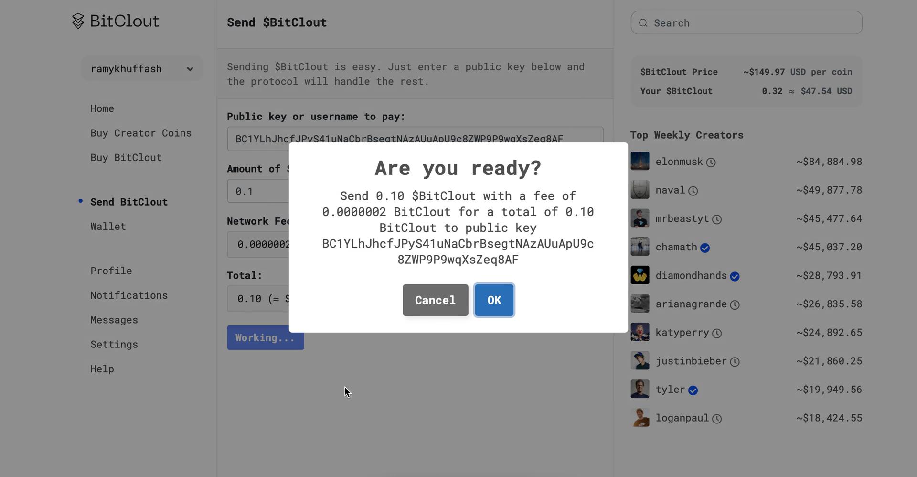Click verified badge beside chamath
The image size is (917, 477).
705,248
